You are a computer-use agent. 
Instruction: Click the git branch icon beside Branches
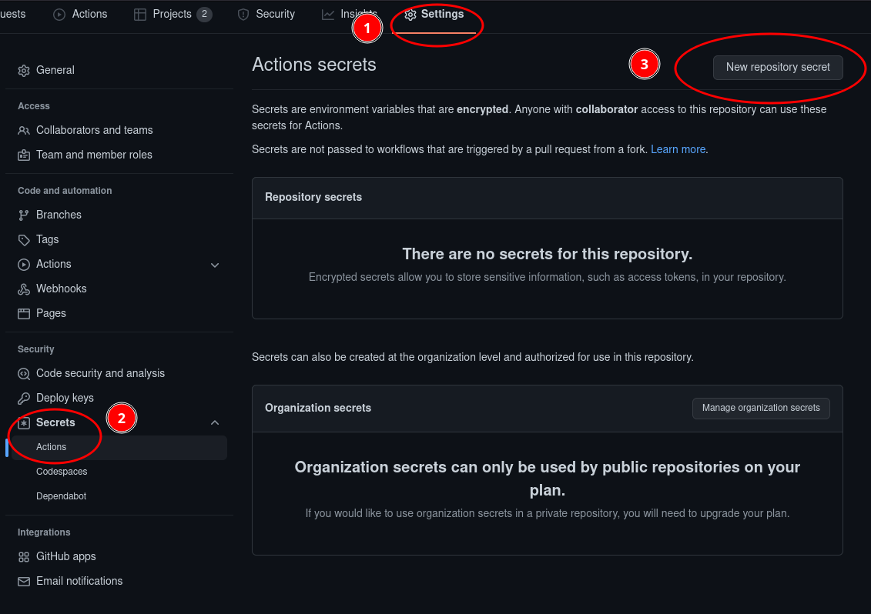(x=24, y=215)
